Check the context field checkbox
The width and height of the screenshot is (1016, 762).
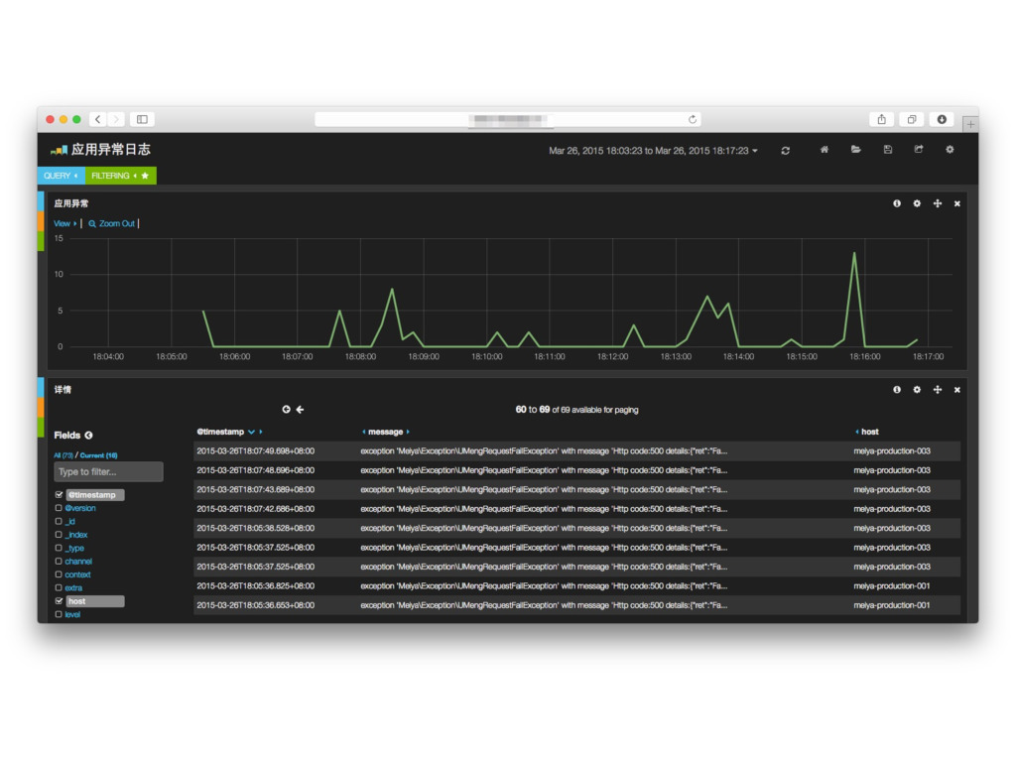pos(59,574)
